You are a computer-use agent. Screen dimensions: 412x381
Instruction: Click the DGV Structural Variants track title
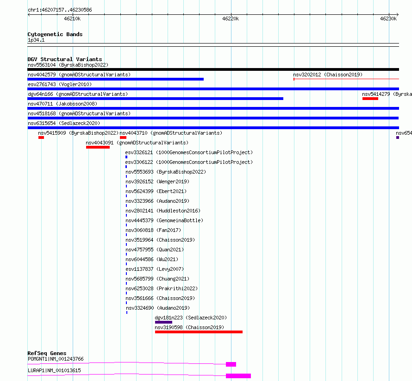tap(65, 59)
